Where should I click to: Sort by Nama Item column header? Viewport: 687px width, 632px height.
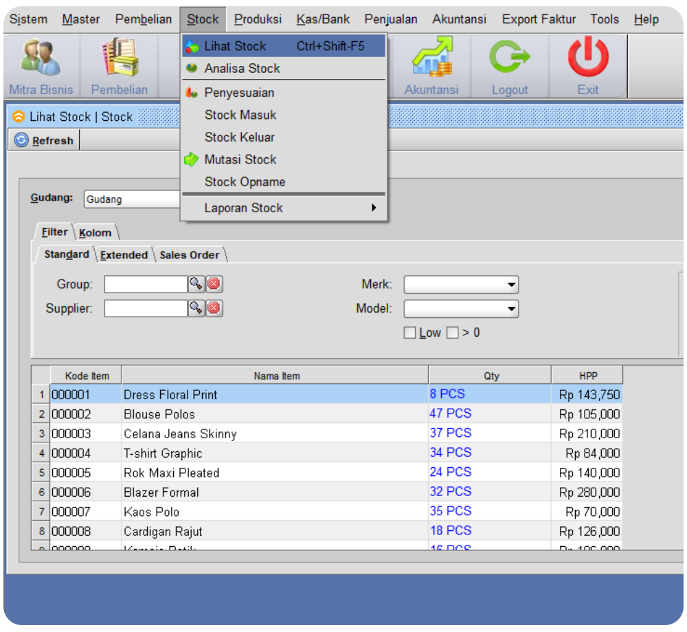pyautogui.click(x=276, y=376)
